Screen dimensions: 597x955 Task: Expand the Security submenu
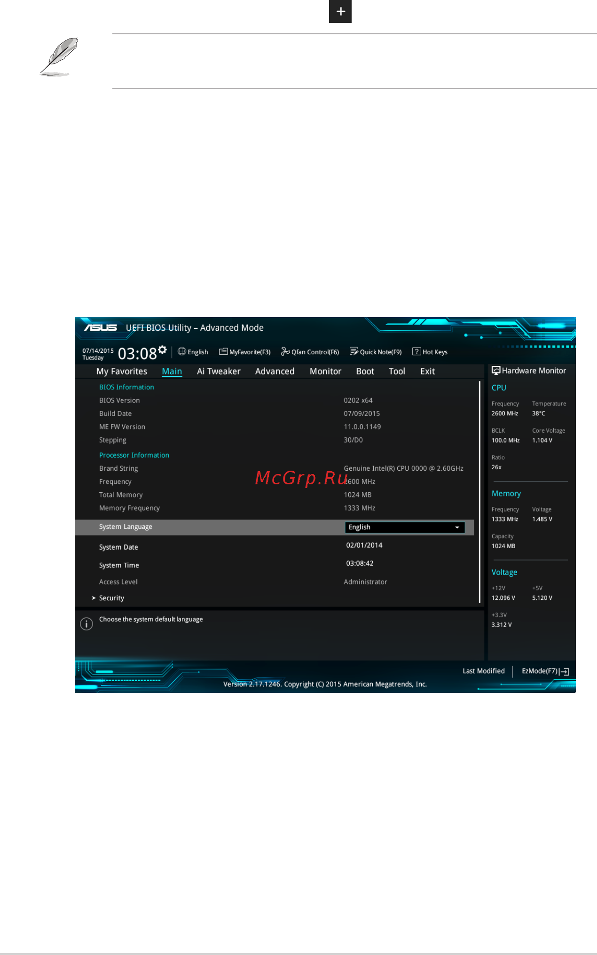point(111,598)
